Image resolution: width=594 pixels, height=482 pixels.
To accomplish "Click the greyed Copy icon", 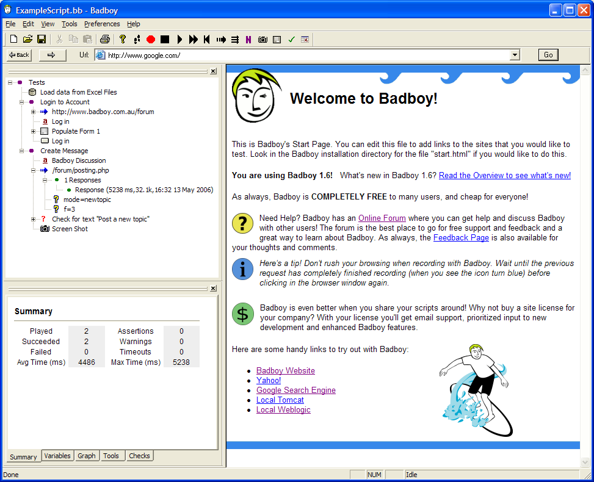I will [73, 39].
